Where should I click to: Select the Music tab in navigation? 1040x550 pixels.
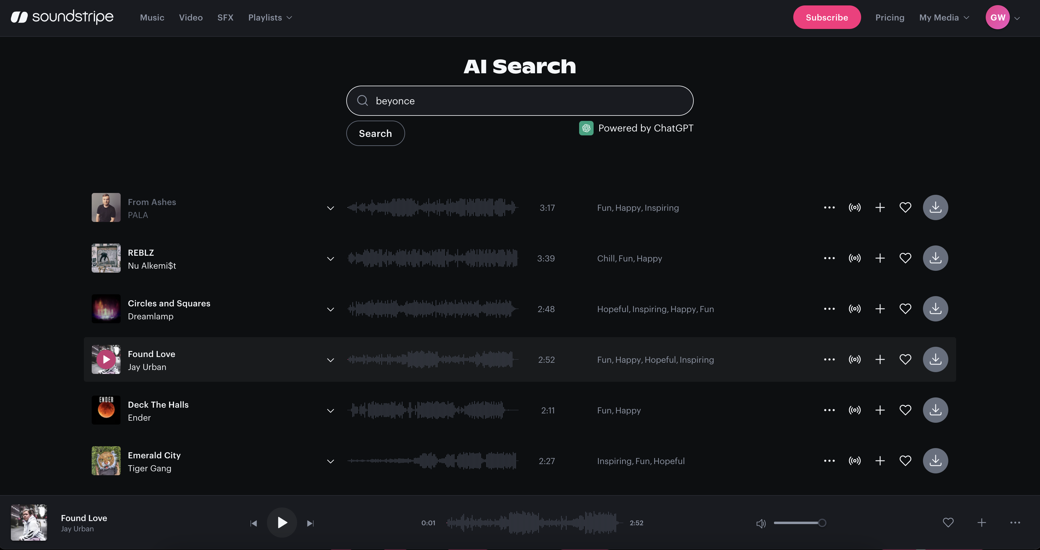click(x=152, y=17)
